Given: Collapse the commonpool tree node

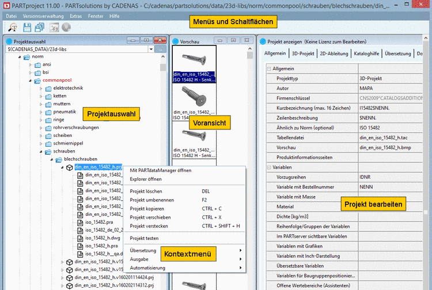Looking at the screenshot, I should click(x=31, y=81).
